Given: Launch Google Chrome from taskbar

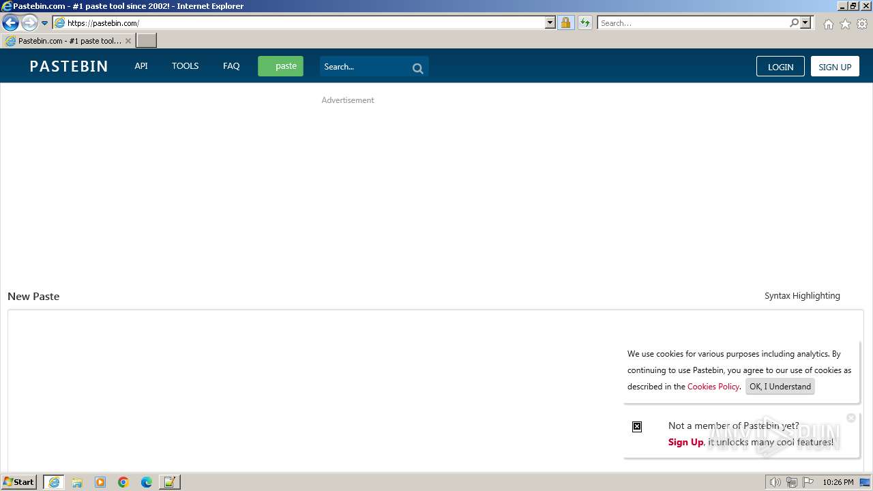Looking at the screenshot, I should (x=123, y=482).
